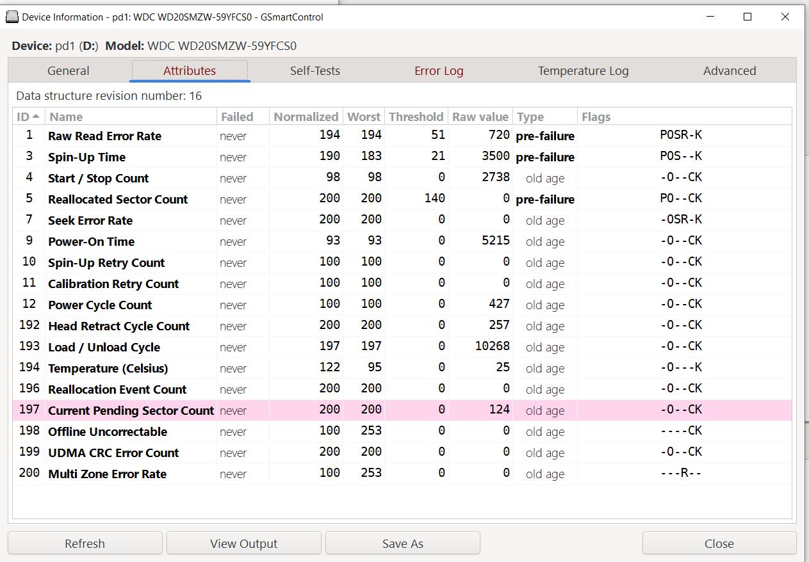Click the GSmartControl drive icon in title bar
This screenshot has height=562, width=809.
click(12, 17)
